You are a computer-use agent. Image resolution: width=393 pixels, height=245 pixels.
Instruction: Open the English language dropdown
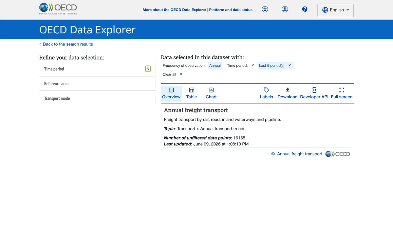(336, 10)
